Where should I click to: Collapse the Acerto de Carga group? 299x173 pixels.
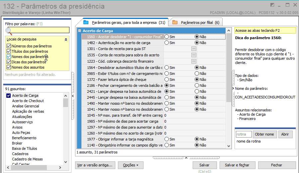click(79, 30)
